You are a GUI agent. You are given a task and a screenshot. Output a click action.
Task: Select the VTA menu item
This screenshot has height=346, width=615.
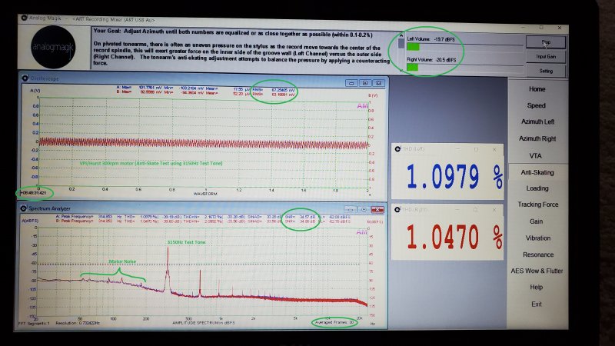tap(535, 156)
